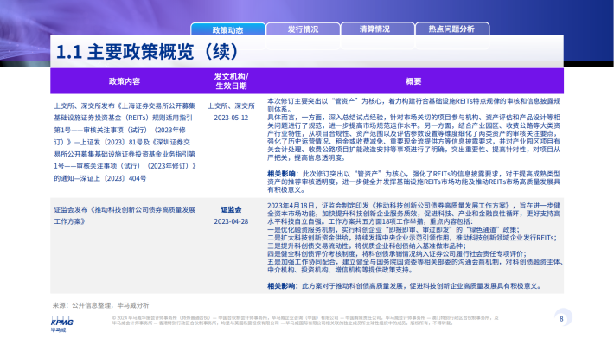Click the 政策内容 column header
The image size is (614, 345).
click(x=125, y=81)
